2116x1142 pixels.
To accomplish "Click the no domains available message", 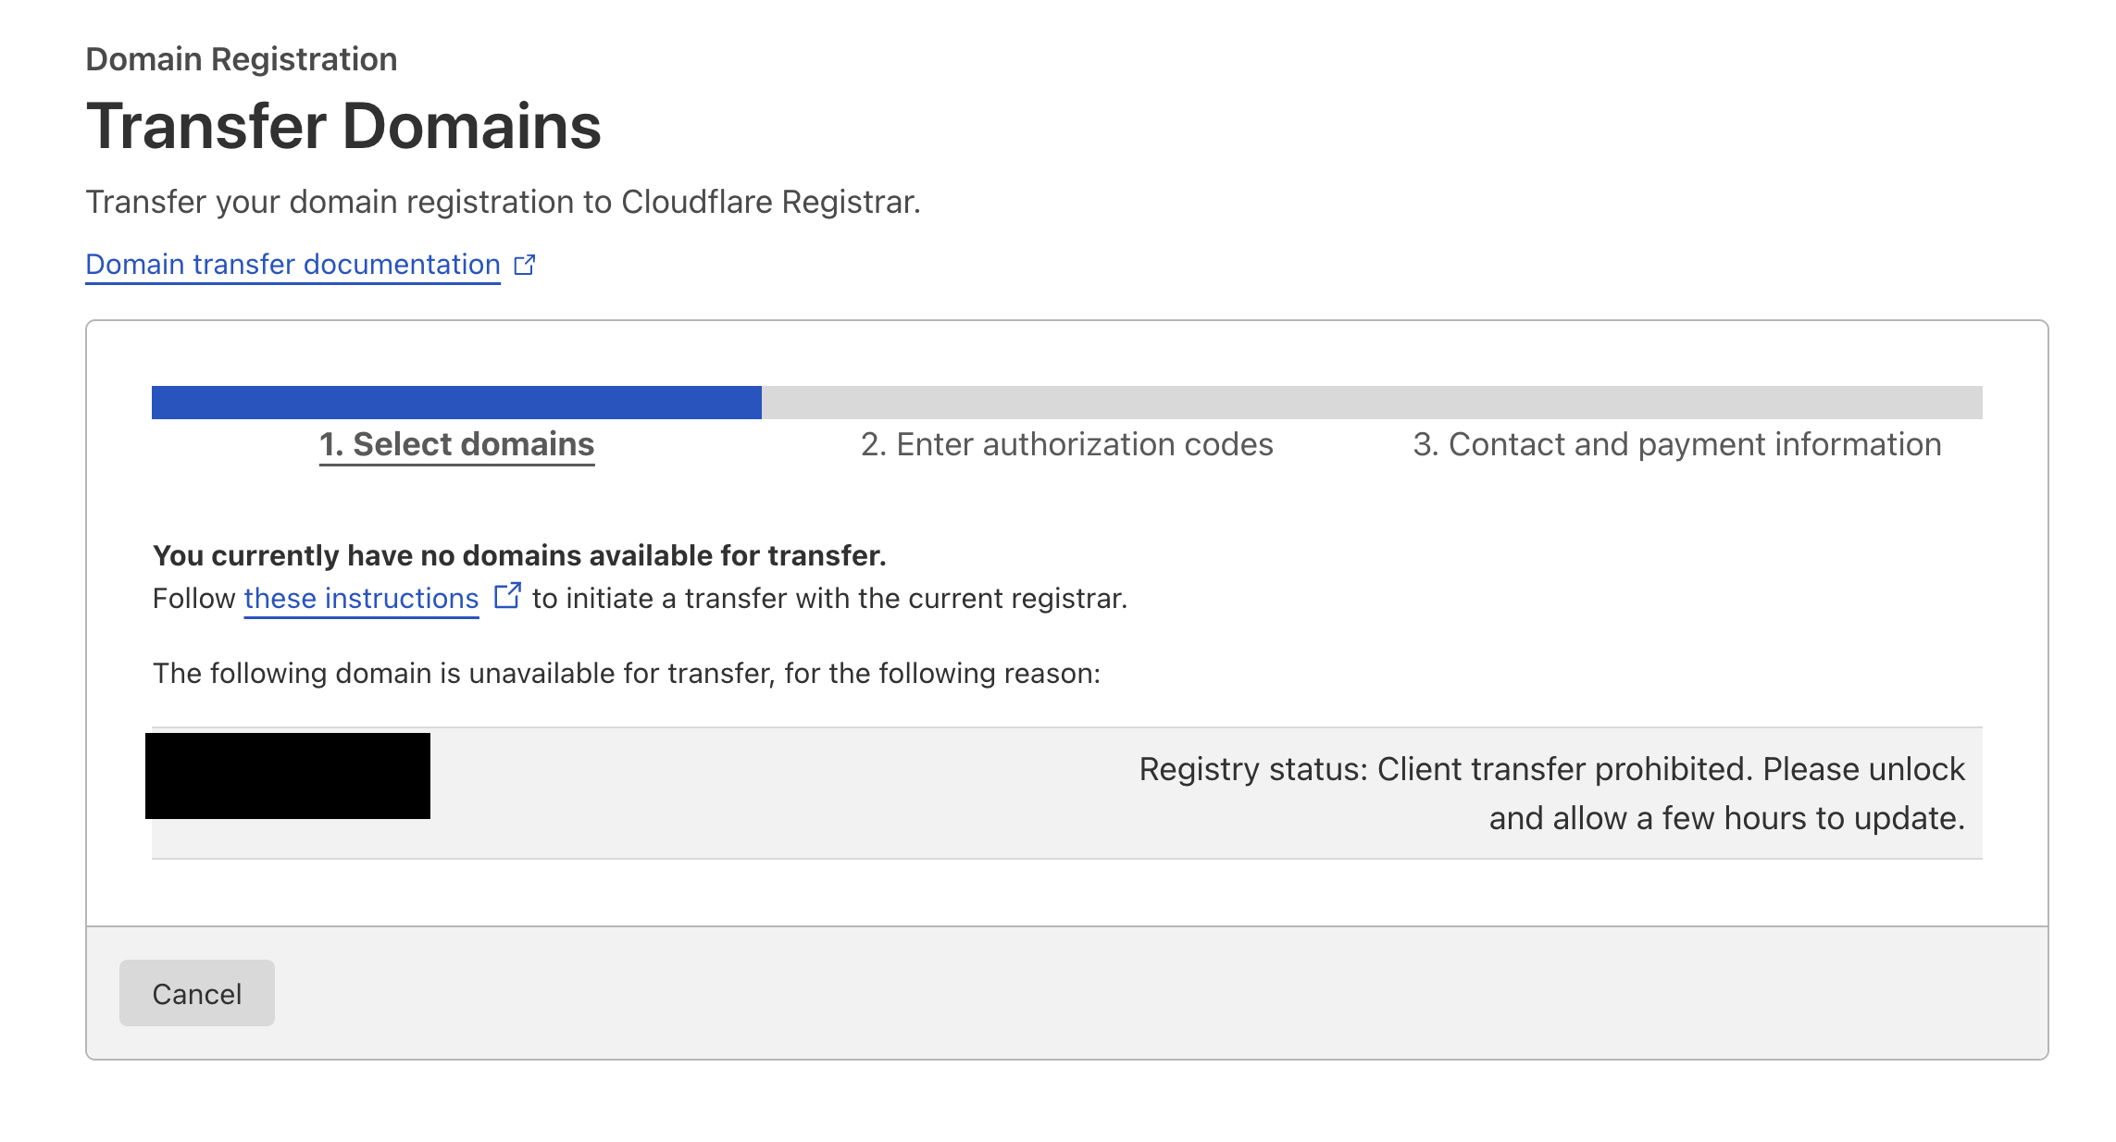I will point(518,555).
